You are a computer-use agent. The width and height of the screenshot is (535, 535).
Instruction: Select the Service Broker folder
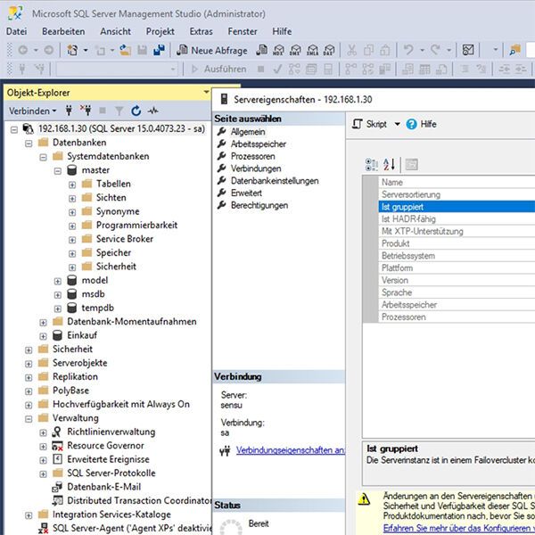[x=125, y=239]
